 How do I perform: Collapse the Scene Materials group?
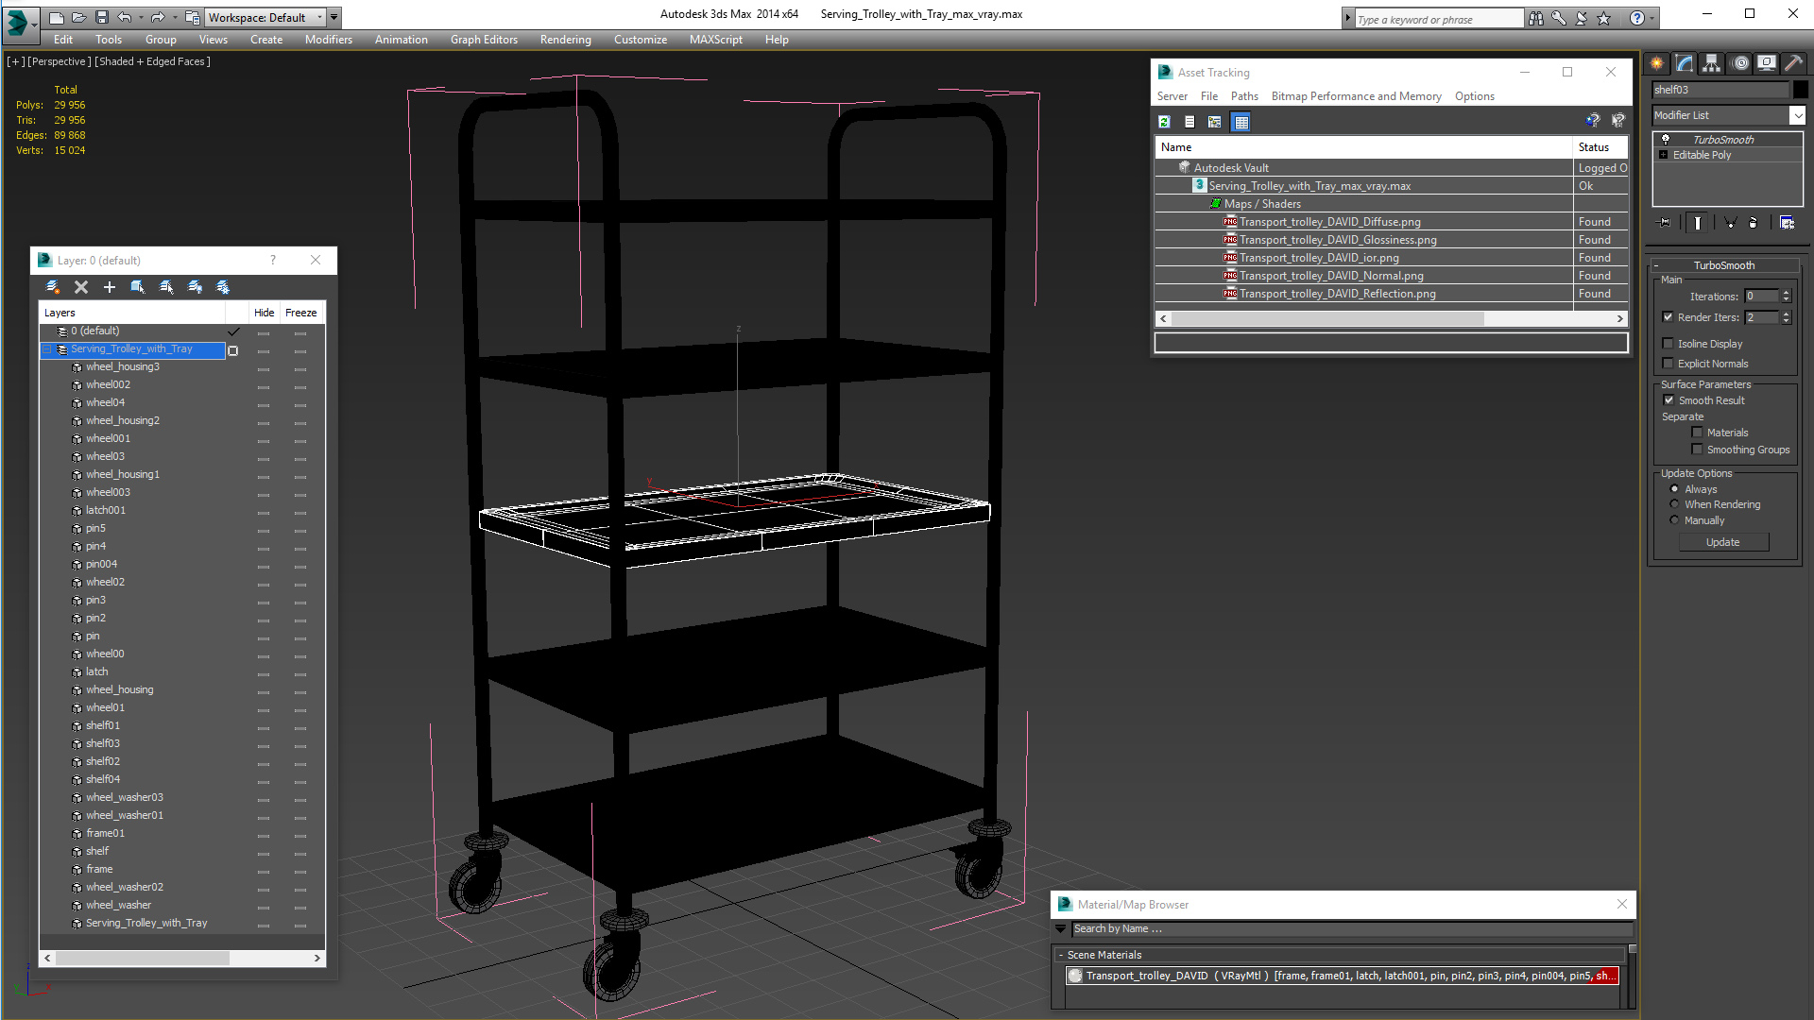click(x=1061, y=955)
